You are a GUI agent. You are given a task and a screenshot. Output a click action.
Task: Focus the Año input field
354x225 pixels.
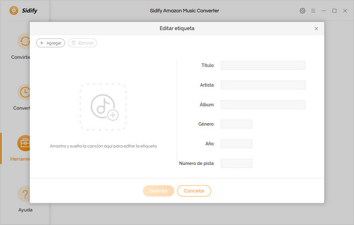tap(236, 144)
